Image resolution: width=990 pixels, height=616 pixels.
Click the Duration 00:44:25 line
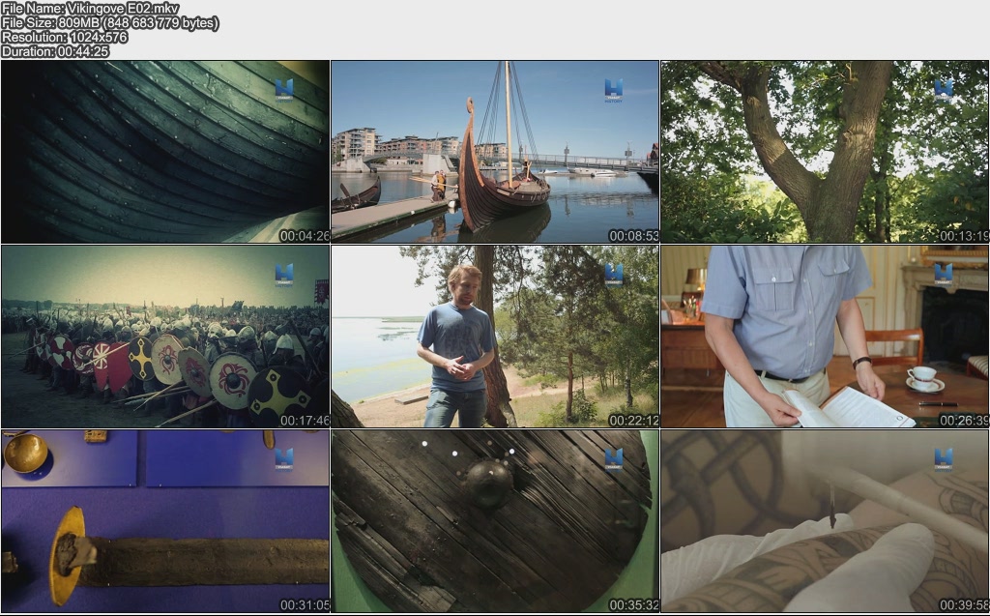[55, 51]
